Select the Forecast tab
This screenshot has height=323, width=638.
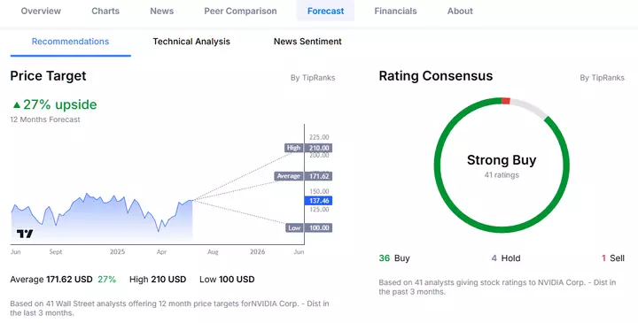pos(325,11)
